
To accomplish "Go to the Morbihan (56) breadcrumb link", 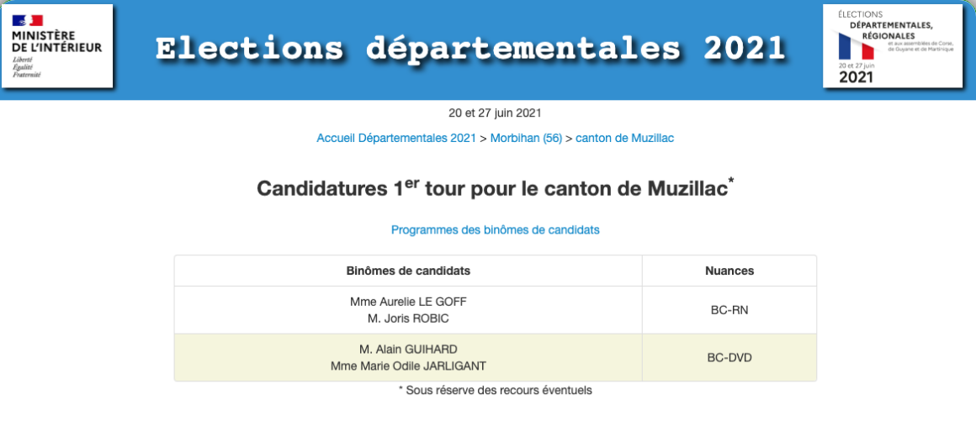I will coord(526,138).
